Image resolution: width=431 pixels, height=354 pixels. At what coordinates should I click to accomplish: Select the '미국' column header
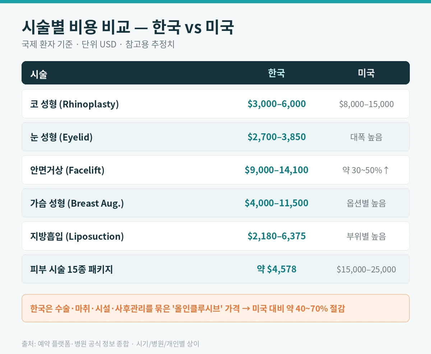366,73
